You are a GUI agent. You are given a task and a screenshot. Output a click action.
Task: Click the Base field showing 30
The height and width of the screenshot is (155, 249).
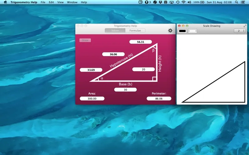click(x=125, y=90)
